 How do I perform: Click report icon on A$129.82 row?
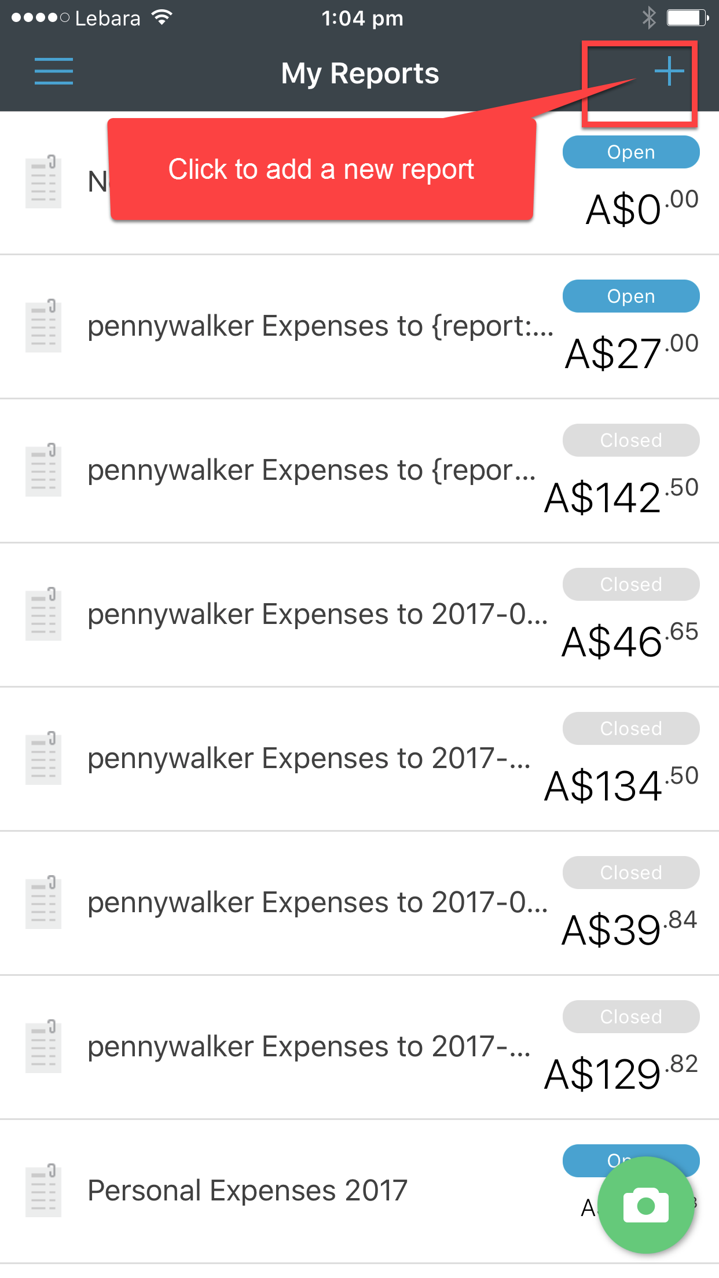(43, 1046)
